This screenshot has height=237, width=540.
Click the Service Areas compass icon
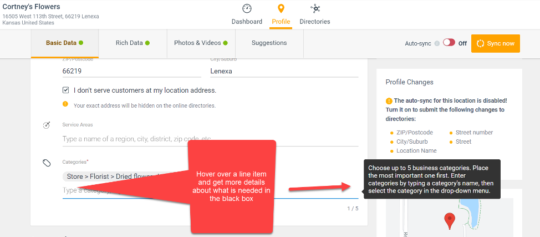(47, 125)
